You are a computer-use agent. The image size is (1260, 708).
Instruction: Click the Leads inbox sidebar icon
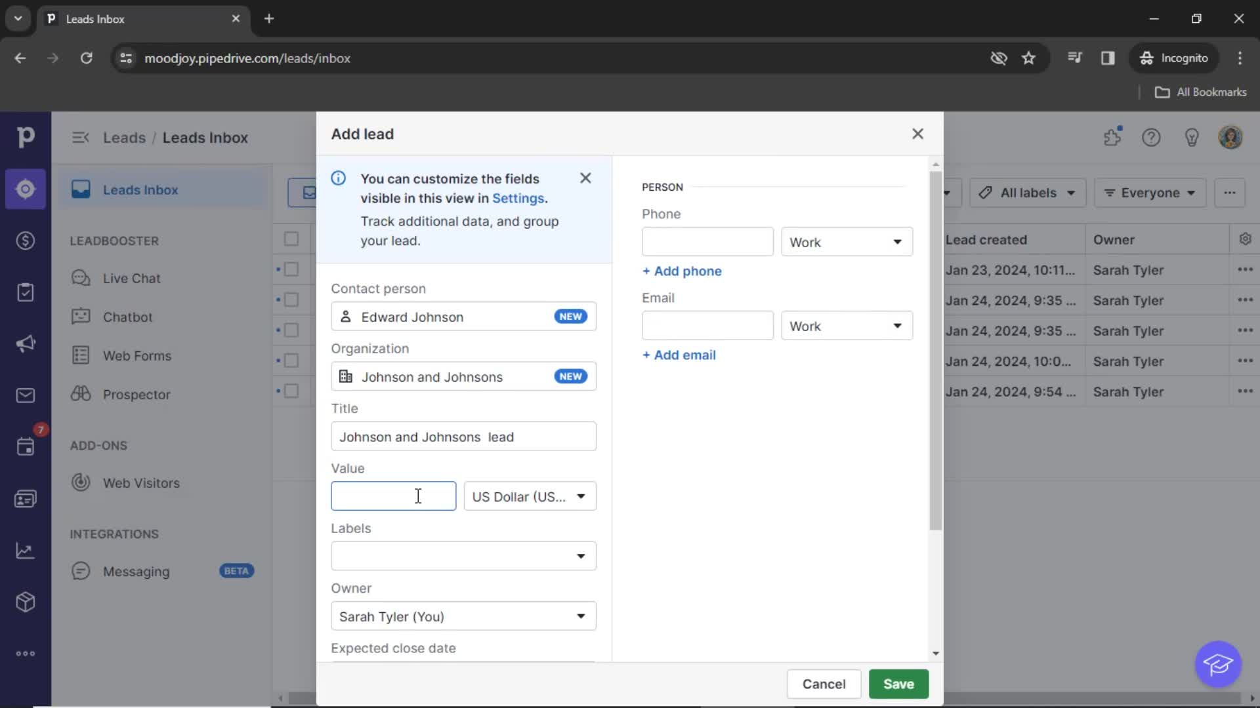click(24, 188)
